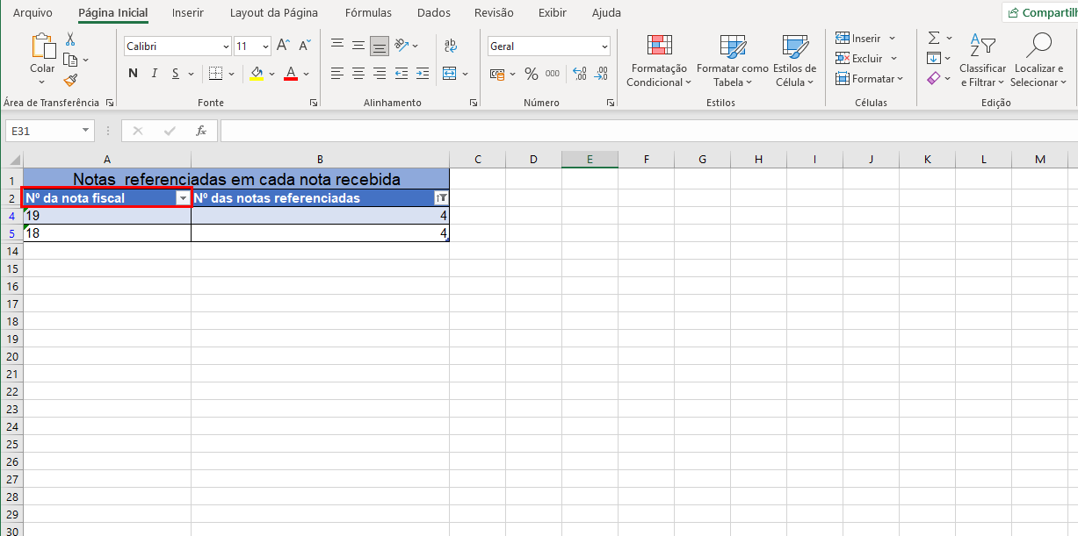Align text to the middle vertically
The height and width of the screenshot is (536, 1078).
click(x=358, y=46)
